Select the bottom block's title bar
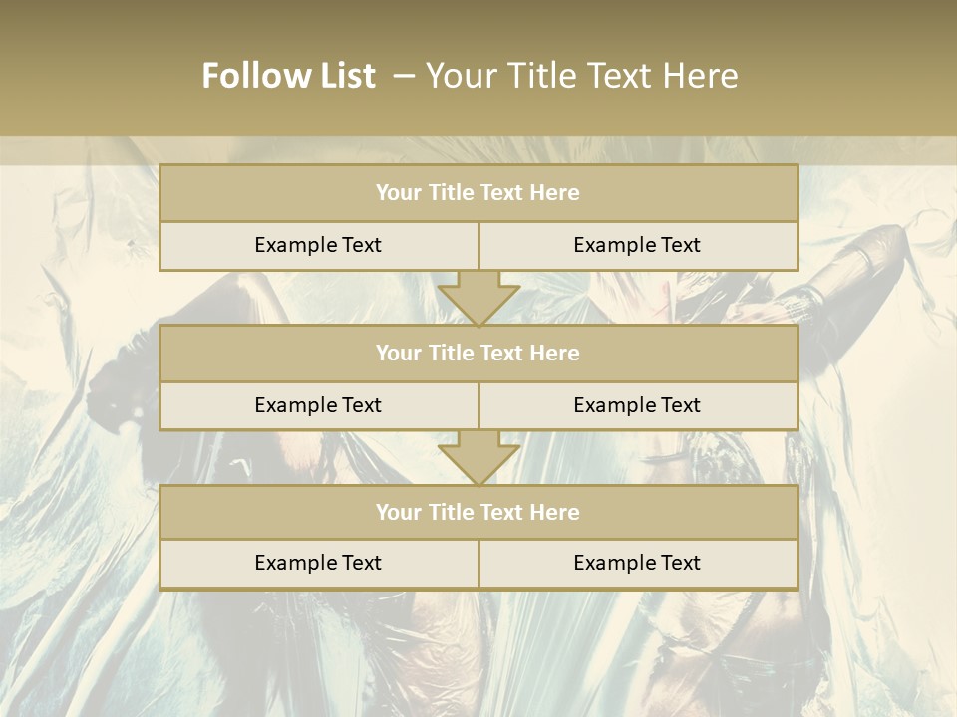The image size is (957, 717). click(x=478, y=513)
